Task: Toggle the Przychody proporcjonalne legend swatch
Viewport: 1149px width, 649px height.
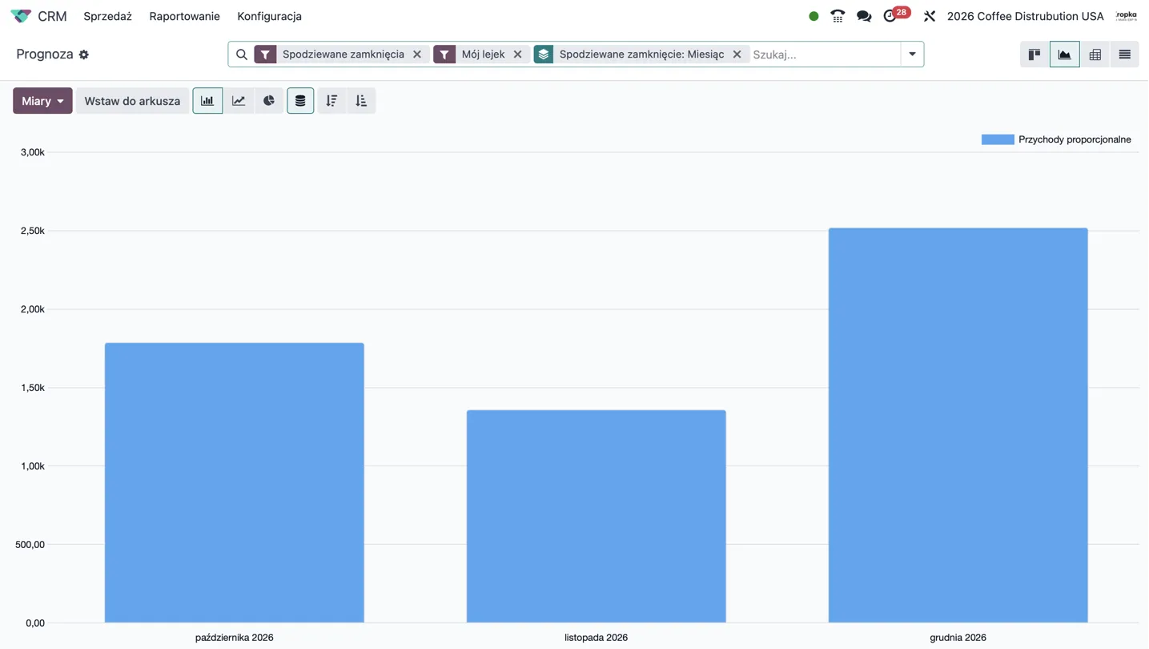Action: tap(998, 139)
